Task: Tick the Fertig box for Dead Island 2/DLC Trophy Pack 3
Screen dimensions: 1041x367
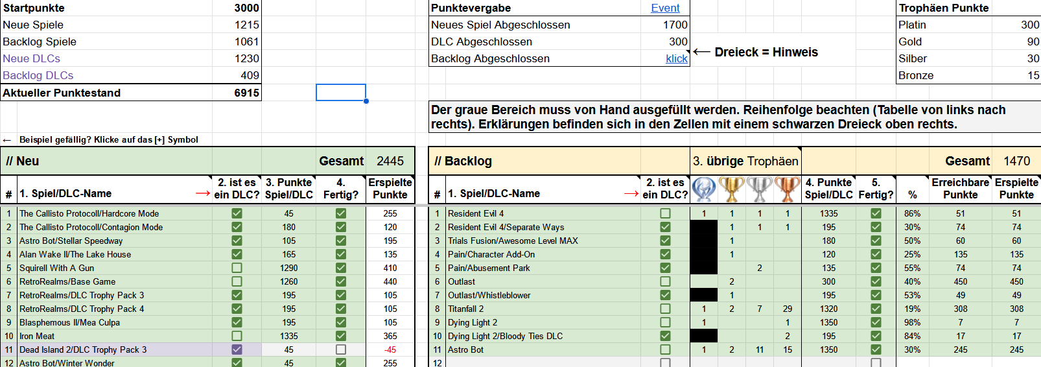Action: [x=341, y=349]
